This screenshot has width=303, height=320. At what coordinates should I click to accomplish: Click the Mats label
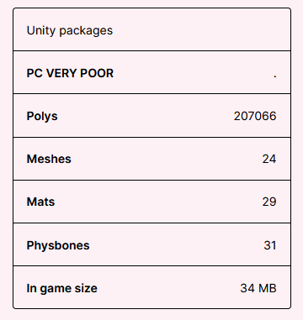coord(40,202)
